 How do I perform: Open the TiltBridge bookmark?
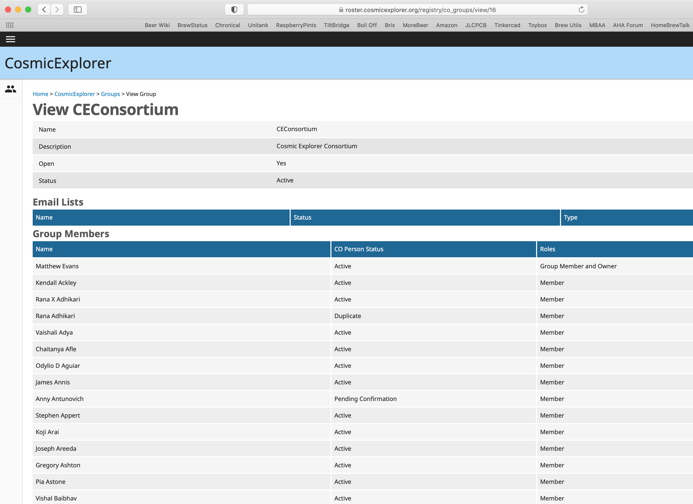(337, 25)
